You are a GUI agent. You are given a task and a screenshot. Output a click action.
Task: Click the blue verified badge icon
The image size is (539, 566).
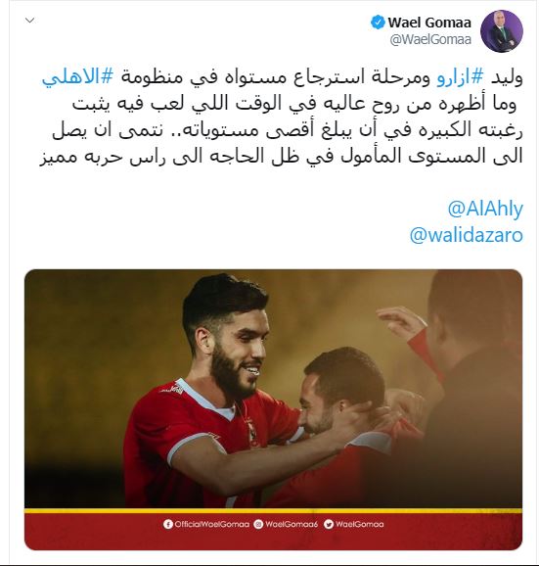pos(378,23)
